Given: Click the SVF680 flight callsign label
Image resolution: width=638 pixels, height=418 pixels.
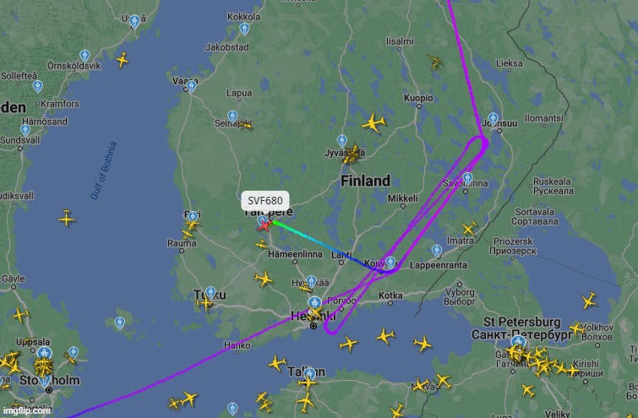Looking at the screenshot, I should pyautogui.click(x=265, y=200).
